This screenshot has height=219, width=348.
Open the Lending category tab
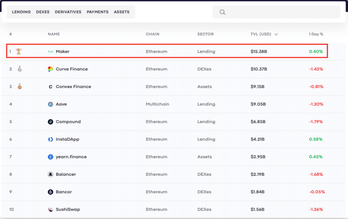(x=21, y=12)
